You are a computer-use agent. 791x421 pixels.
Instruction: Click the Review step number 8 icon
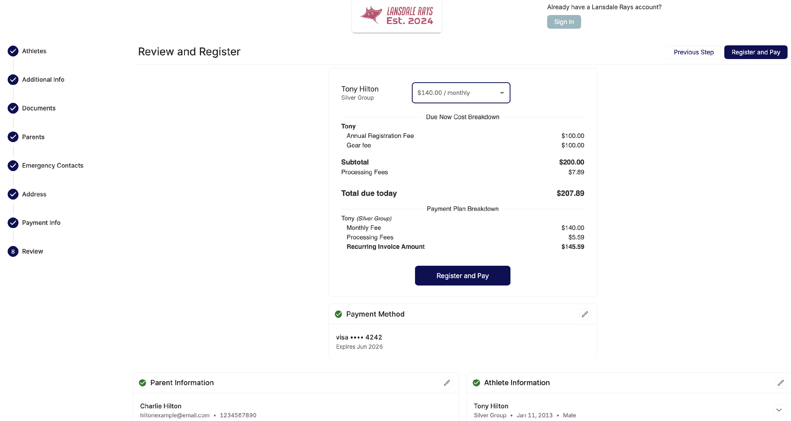13,251
